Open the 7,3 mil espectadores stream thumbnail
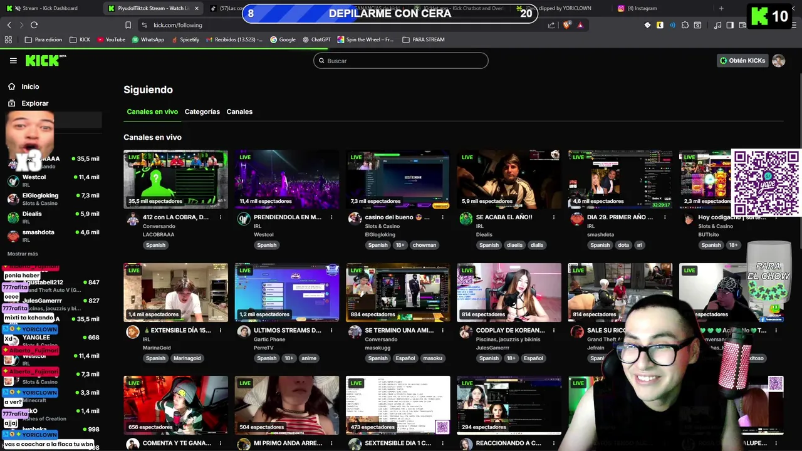This screenshot has width=802, height=451. tap(398, 179)
